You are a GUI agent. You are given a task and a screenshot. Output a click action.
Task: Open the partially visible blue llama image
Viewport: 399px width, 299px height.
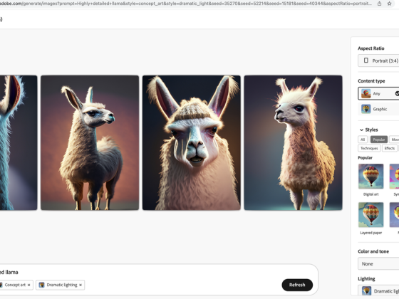(19, 142)
